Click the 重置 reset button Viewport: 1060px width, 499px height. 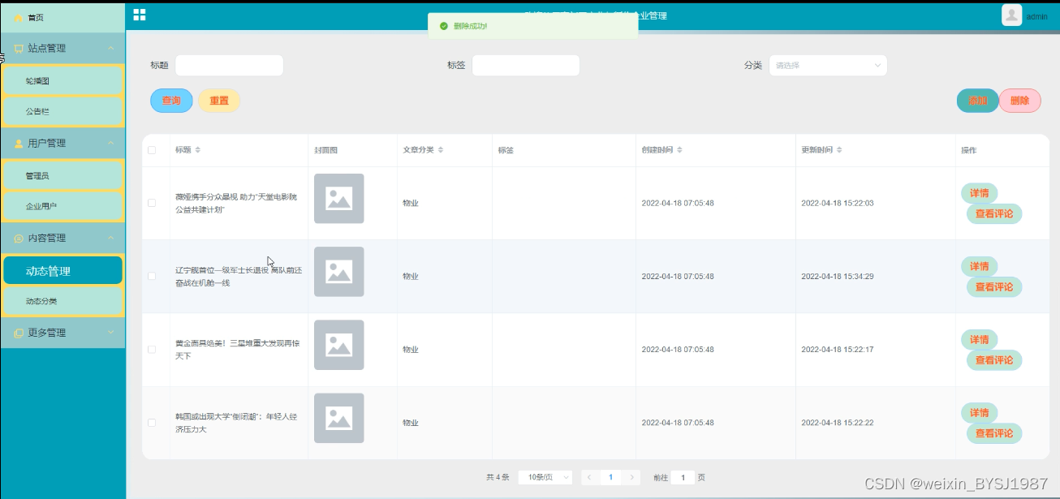(219, 101)
